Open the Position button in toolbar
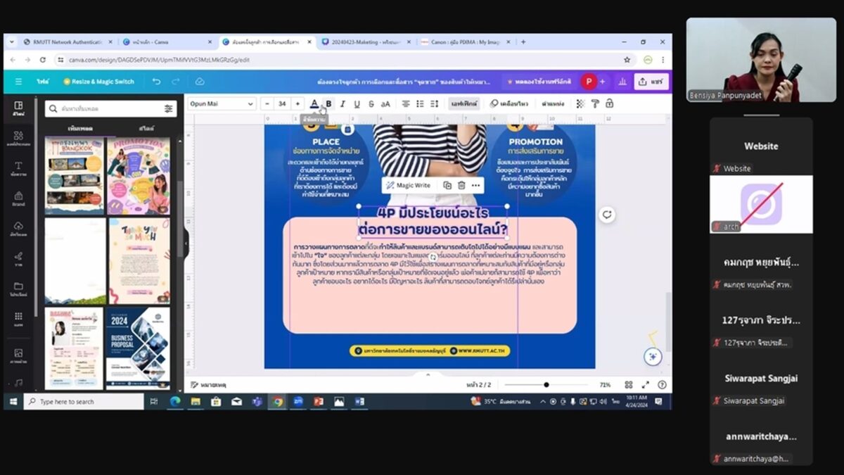This screenshot has width=844, height=475. pyautogui.click(x=554, y=103)
